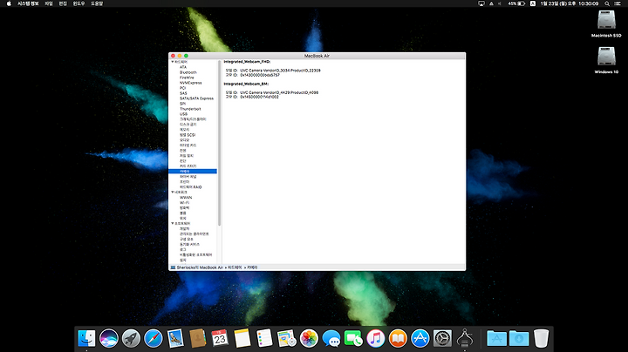
Task: Click Integrated_Webcam_BM heading text
Action: pyautogui.click(x=246, y=84)
